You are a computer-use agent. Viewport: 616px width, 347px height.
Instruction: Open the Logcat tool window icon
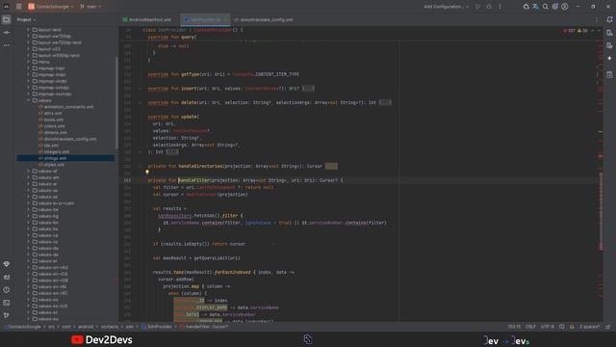(x=7, y=277)
